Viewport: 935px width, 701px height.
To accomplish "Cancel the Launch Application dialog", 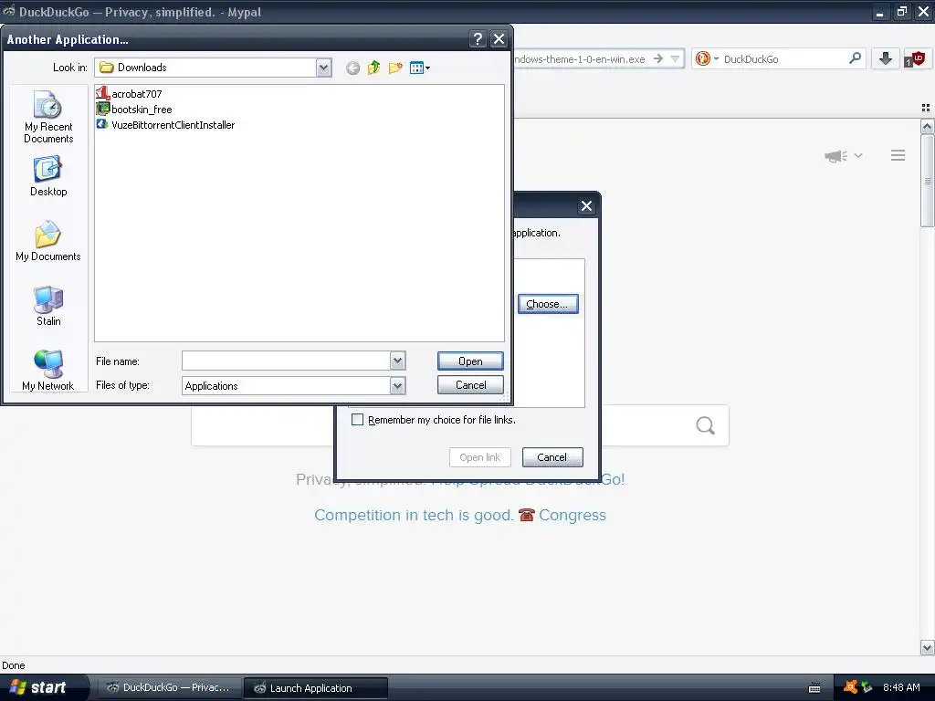I will pyautogui.click(x=552, y=457).
